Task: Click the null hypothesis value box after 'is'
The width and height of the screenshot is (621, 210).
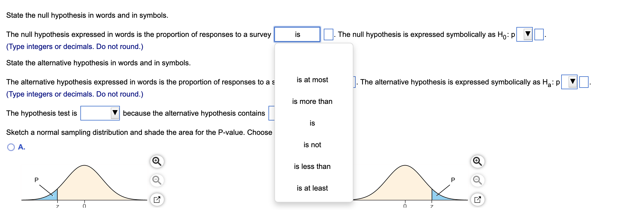Action: (x=329, y=34)
